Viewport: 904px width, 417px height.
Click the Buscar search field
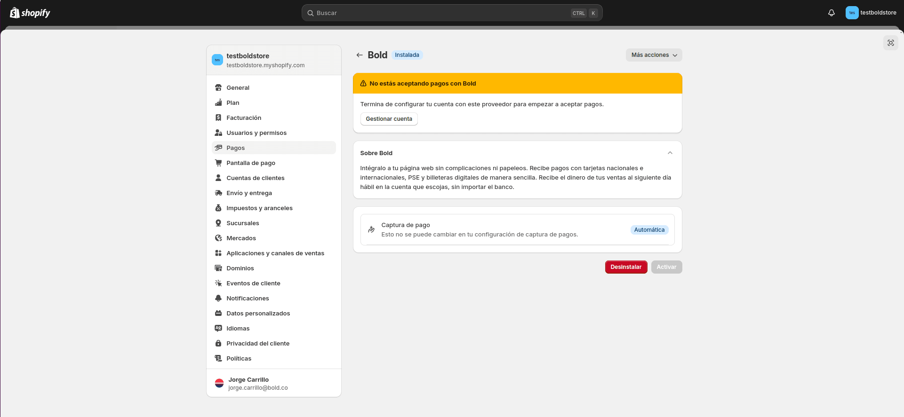coord(452,13)
